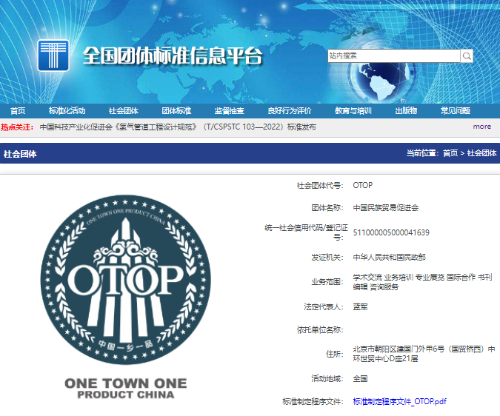Viewport: 500px width, 416px height.
Task: Click the ONE TOWN ONE PRODUCT CHINA caption
Action: pyautogui.click(x=126, y=389)
